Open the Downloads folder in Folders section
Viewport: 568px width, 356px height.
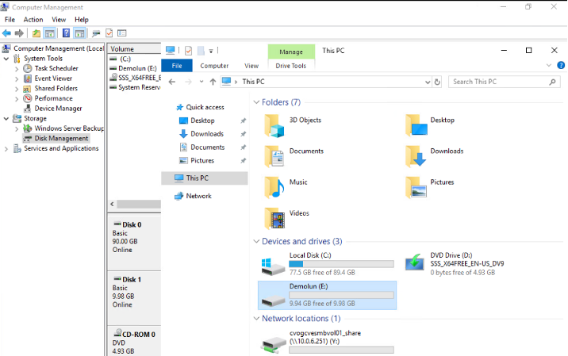pos(416,157)
